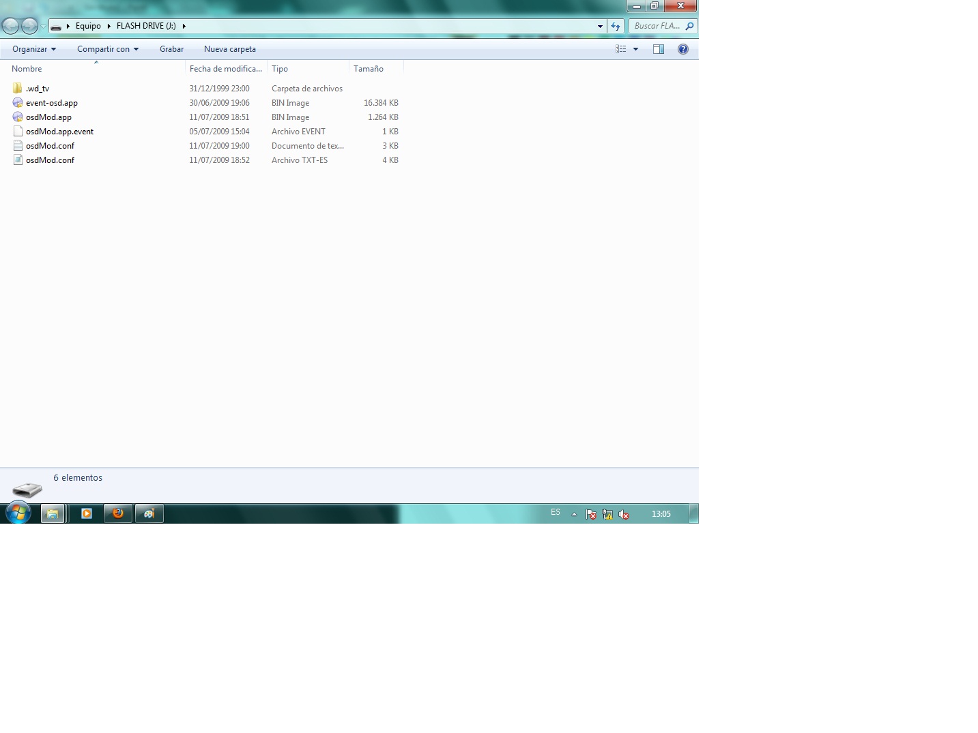Open the recent pages dropdown beside navigation arrows
Viewport: 978px width, 733px height.
click(x=43, y=27)
